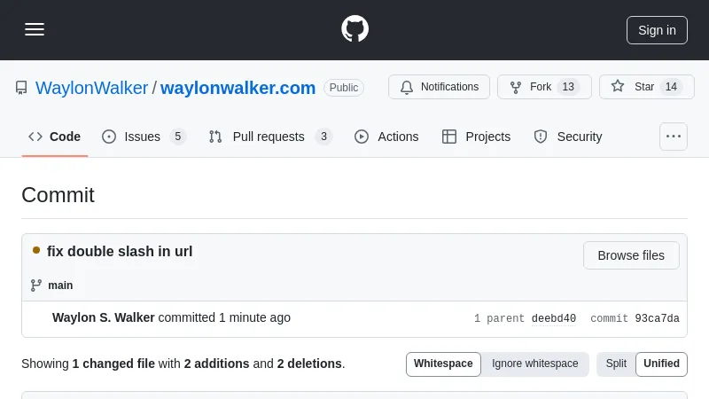This screenshot has height=399, width=709.
Task: Open the Issues tab
Action: click(144, 137)
